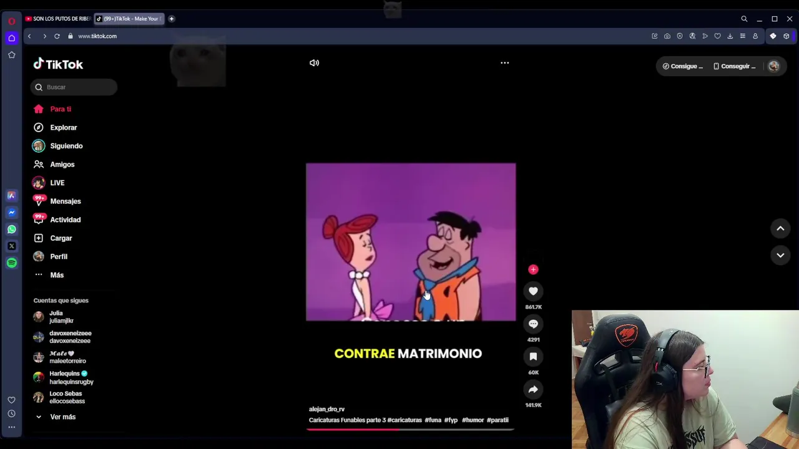Open followed account maleetorreiro

click(x=60, y=357)
